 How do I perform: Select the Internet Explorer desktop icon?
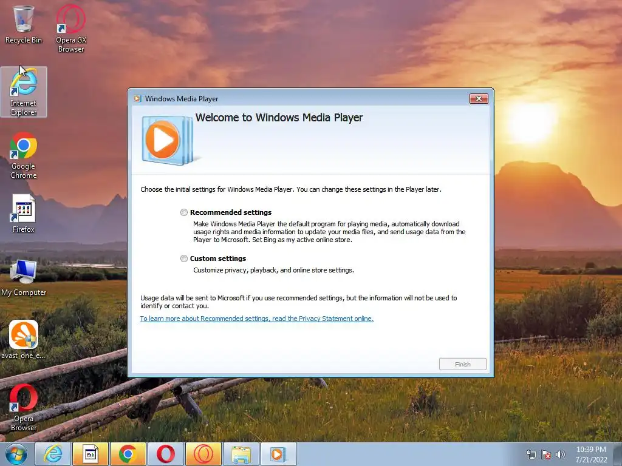24,92
